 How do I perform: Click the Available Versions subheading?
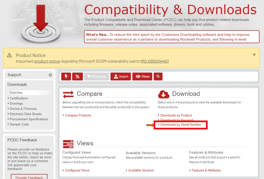[141, 153]
